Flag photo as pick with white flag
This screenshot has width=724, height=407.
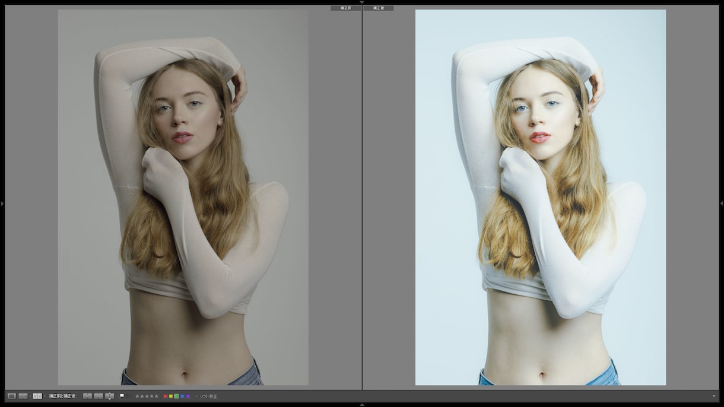(x=122, y=395)
